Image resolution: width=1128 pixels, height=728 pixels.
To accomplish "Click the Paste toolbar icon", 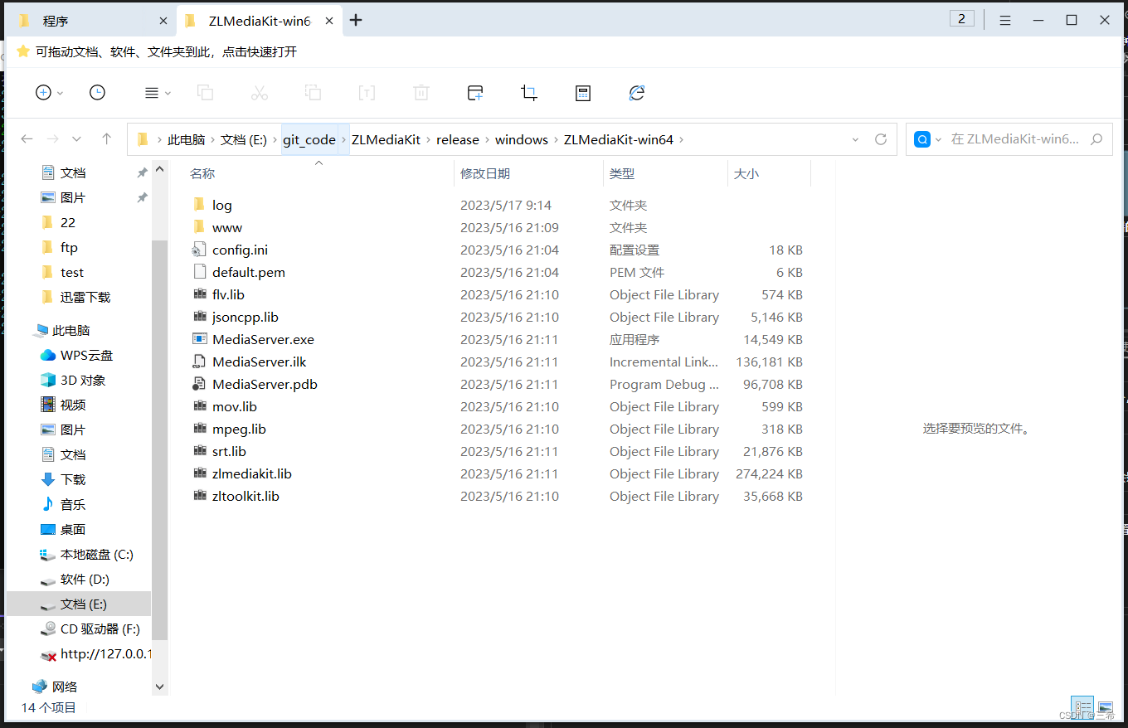I will pyautogui.click(x=314, y=93).
